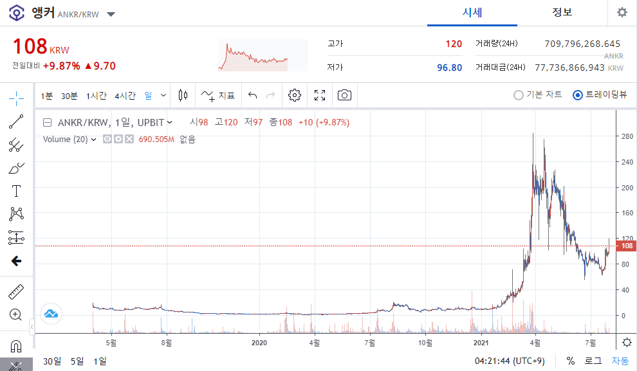Remove the Volume indicator with X icon
The height and width of the screenshot is (371, 637).
129,140
